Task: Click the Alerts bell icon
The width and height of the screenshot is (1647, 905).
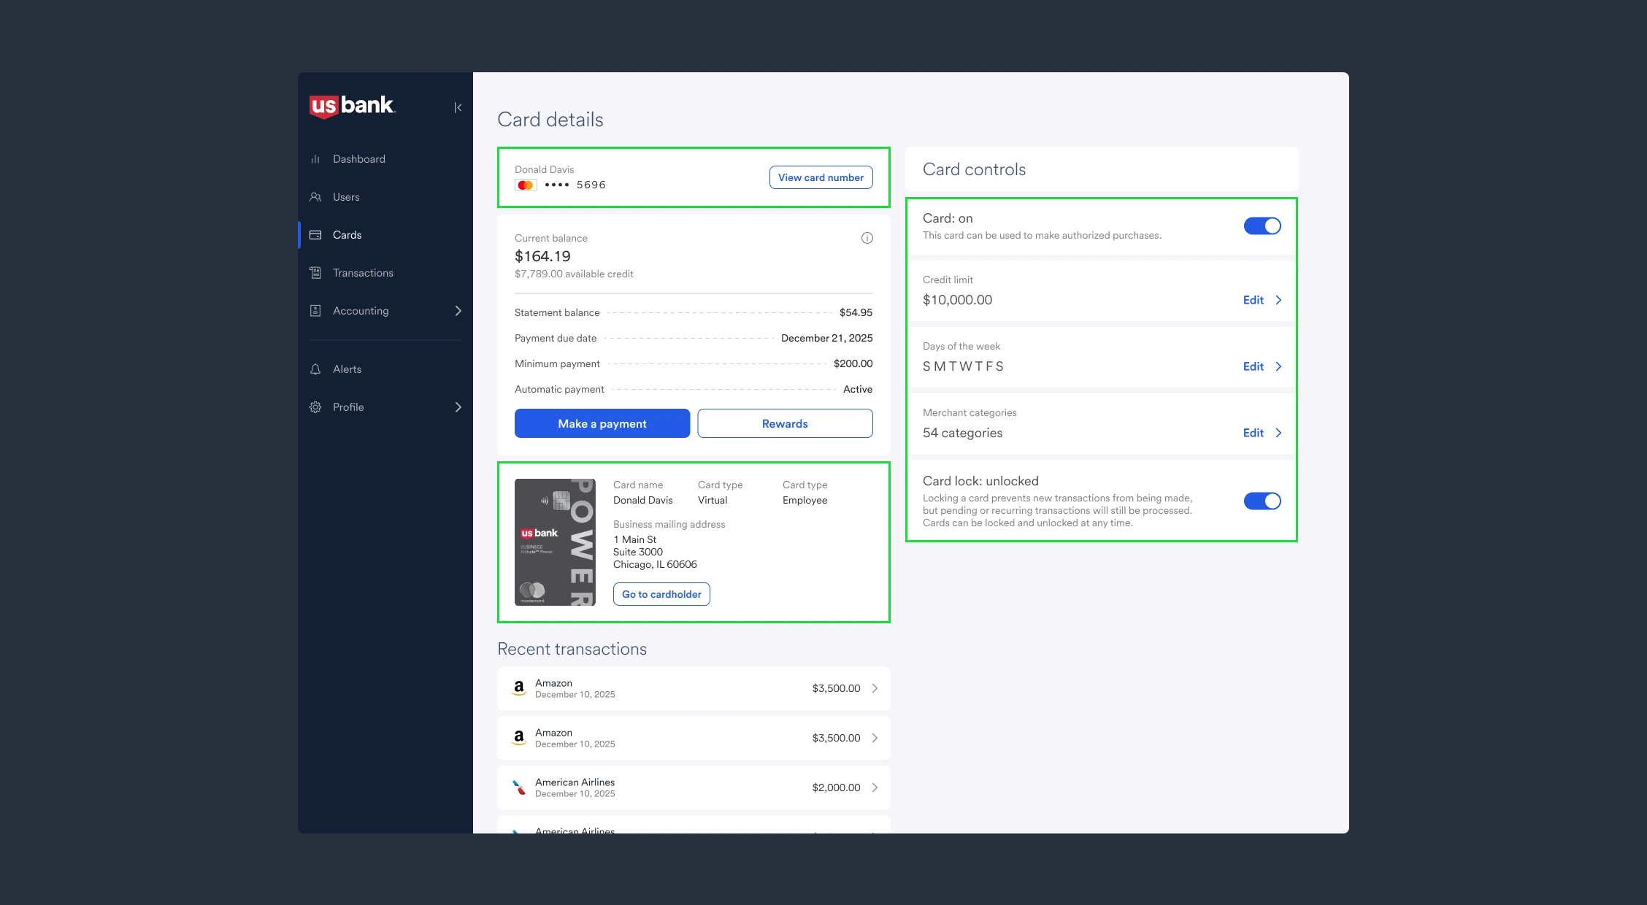Action: 315,369
